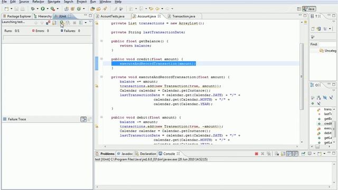Screen dimensions: 338x190
Task: Open the Navigate menu
Action: (x=54, y=2)
